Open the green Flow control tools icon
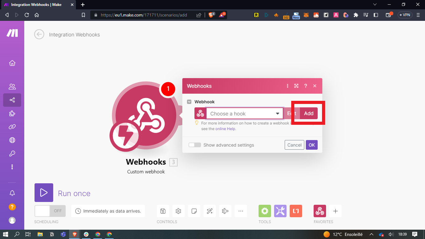The height and width of the screenshot is (239, 425). 264,211
